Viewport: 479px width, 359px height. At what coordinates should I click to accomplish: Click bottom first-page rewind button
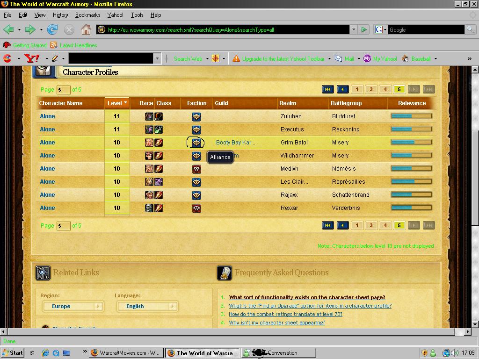click(328, 226)
